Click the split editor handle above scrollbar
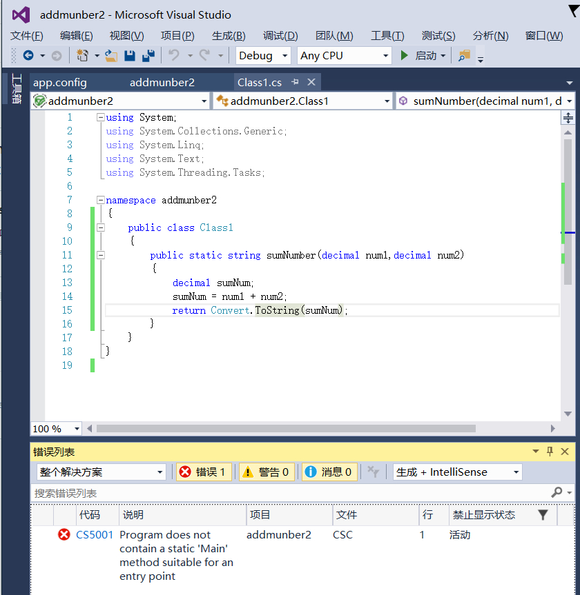This screenshot has width=580, height=595. pos(568,118)
